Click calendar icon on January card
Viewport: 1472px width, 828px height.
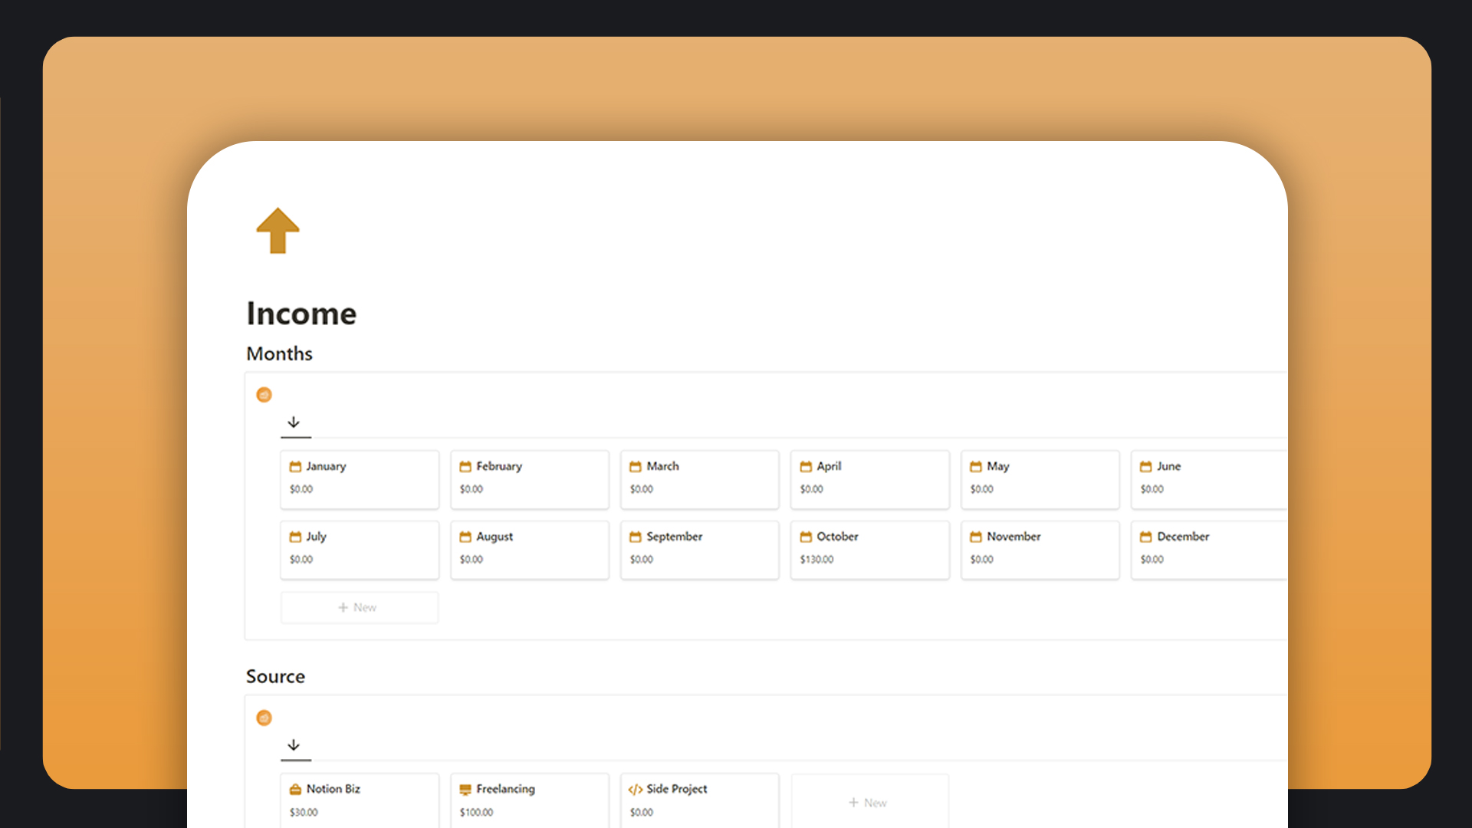[x=295, y=466]
